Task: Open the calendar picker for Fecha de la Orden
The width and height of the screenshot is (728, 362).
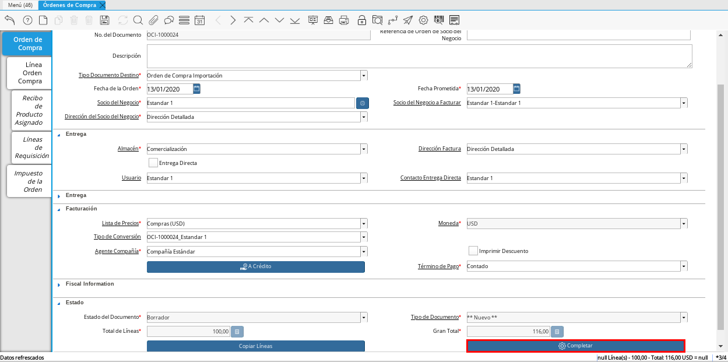Action: coord(197,89)
